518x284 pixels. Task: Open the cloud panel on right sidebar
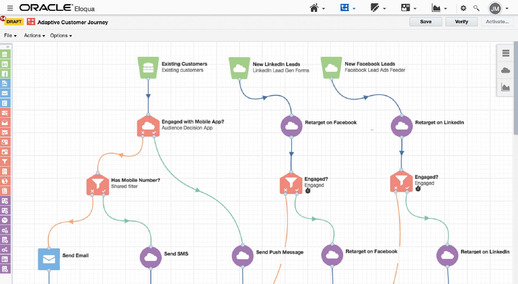point(505,70)
